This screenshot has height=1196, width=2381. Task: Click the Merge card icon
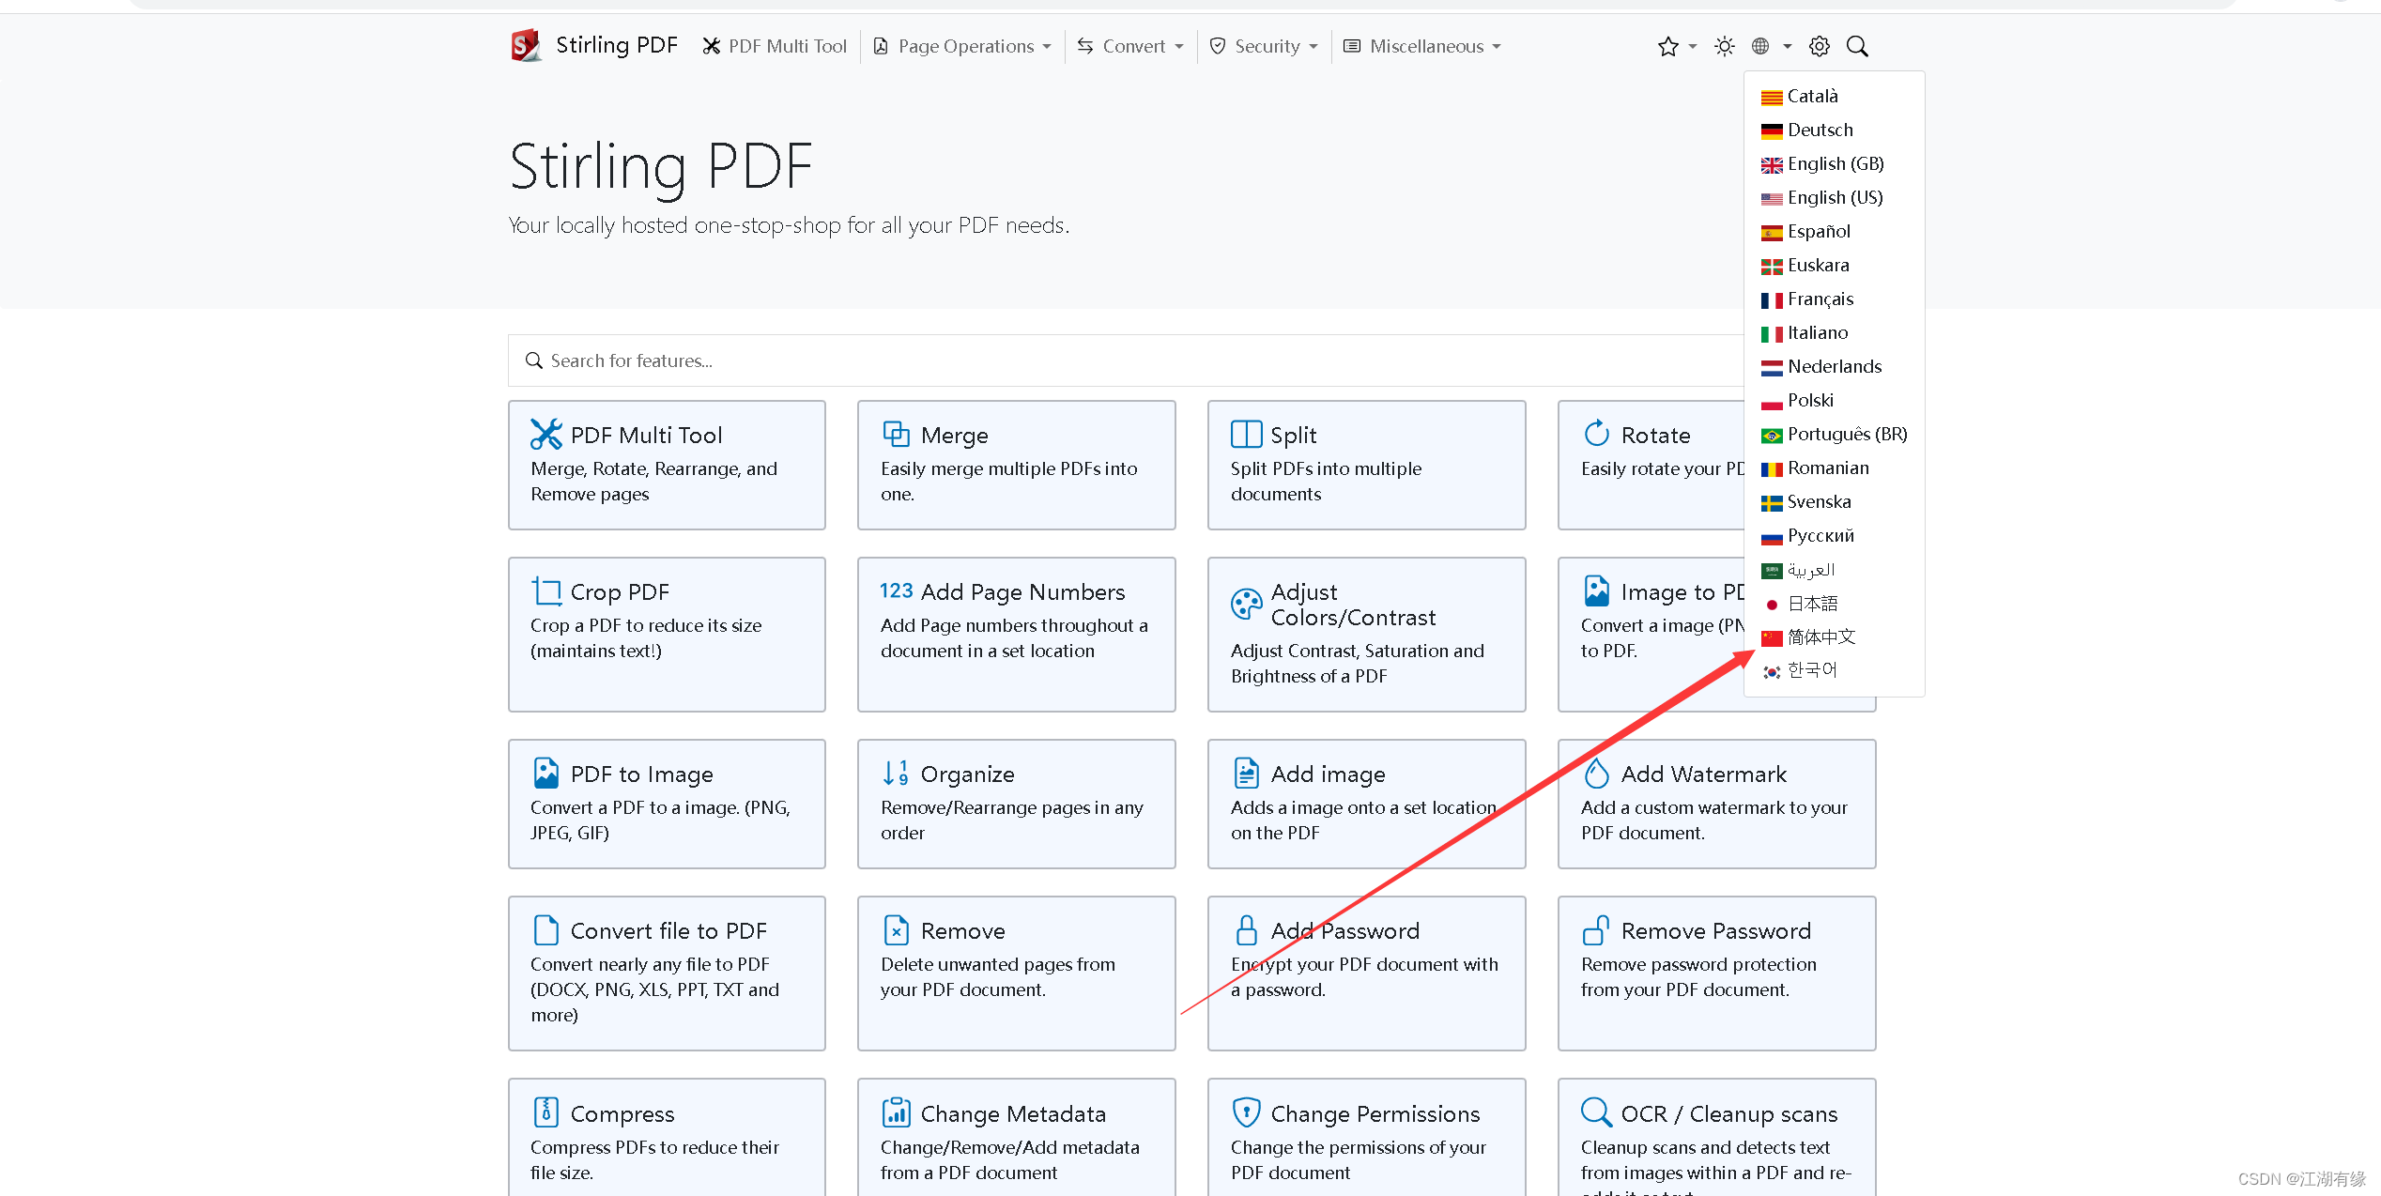click(x=897, y=434)
